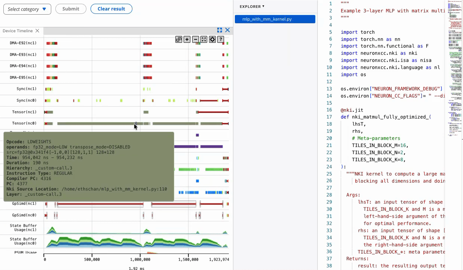Close the timeline panel with blue X
Screen dimensions: 463x270
tap(227, 30)
